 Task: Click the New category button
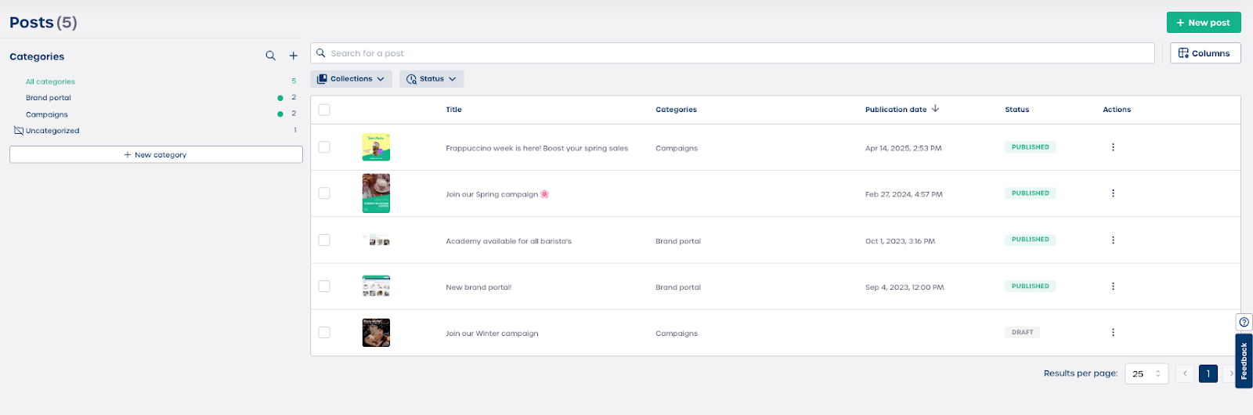[x=156, y=155]
